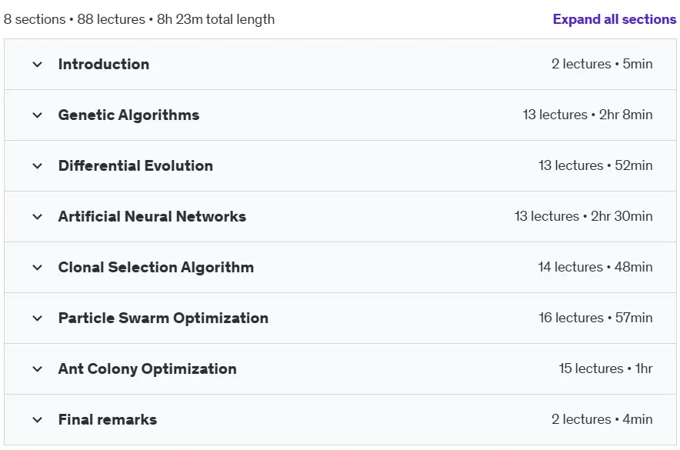This screenshot has height=450, width=680.
Task: Open the Final remarks section title
Action: coord(108,419)
